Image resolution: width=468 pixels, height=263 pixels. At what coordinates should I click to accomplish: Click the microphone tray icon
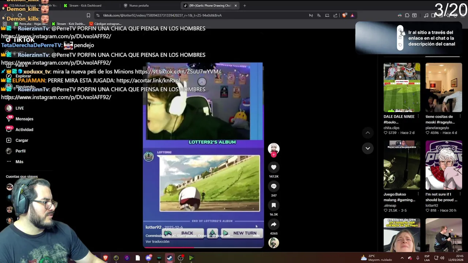coord(418,258)
